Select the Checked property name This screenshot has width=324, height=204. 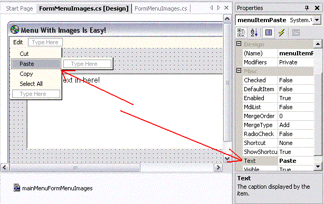click(260, 80)
